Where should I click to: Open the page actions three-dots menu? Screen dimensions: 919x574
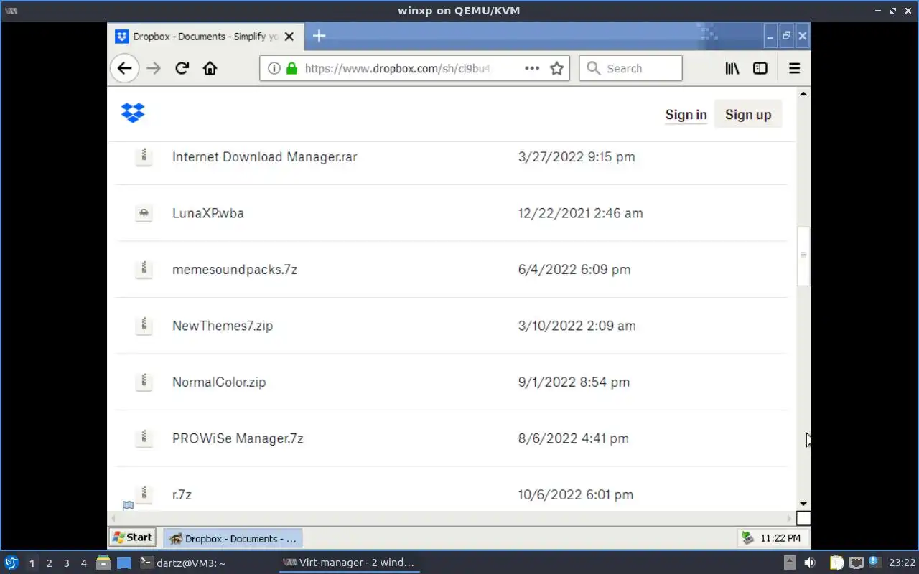532,68
